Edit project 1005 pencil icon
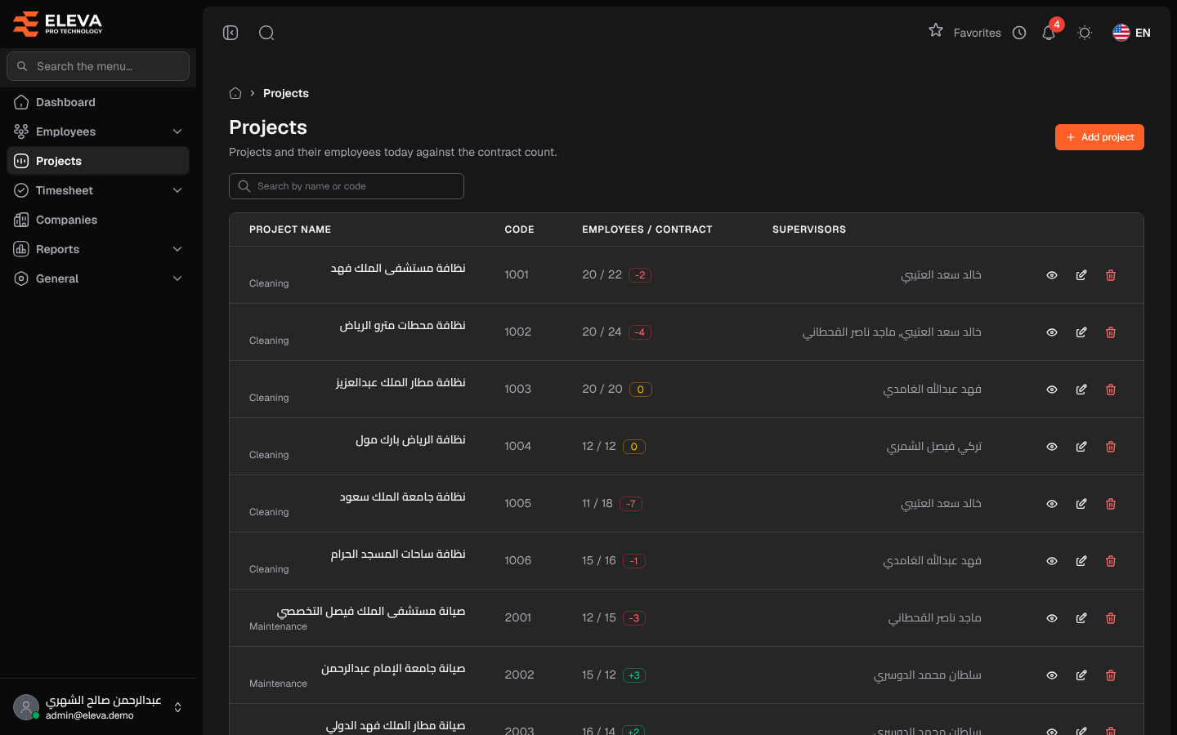The width and height of the screenshot is (1177, 735). pyautogui.click(x=1081, y=504)
